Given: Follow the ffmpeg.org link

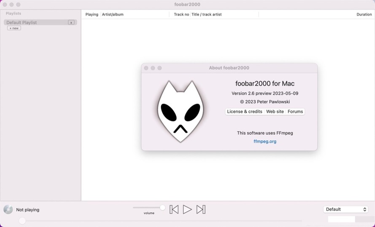Looking at the screenshot, I should coord(265,142).
